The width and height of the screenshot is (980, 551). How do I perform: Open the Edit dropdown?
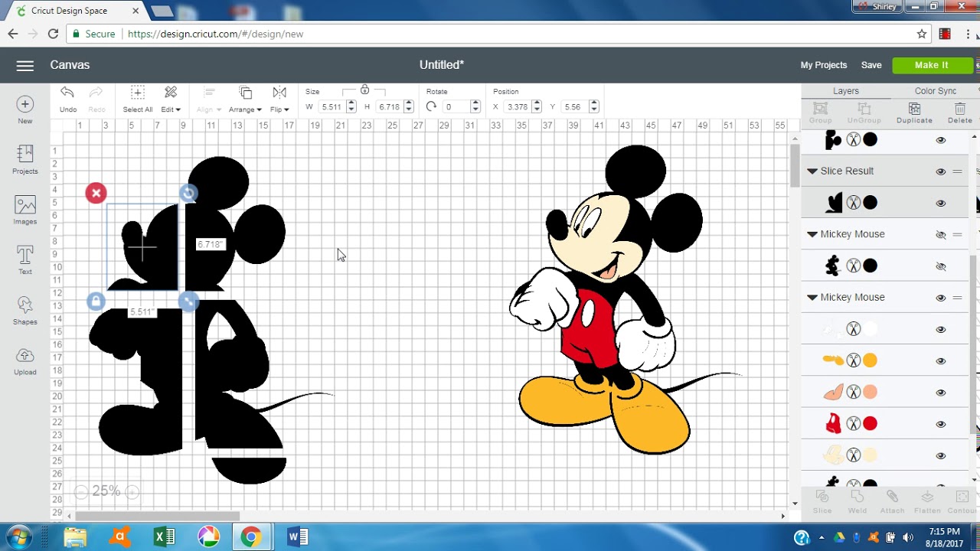pos(171,98)
